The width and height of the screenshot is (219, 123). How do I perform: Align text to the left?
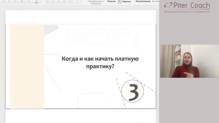click(x=48, y=1)
